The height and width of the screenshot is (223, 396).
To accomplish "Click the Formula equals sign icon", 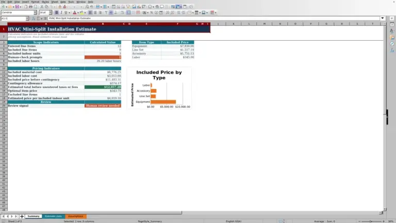I will click(x=45, y=18).
